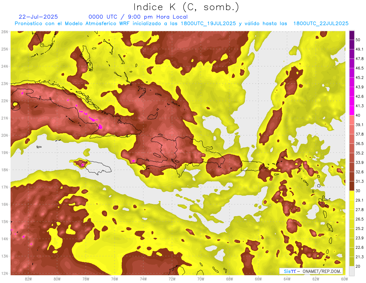
Task: Click the colorbar label "41.3"
Action: (x=359, y=106)
